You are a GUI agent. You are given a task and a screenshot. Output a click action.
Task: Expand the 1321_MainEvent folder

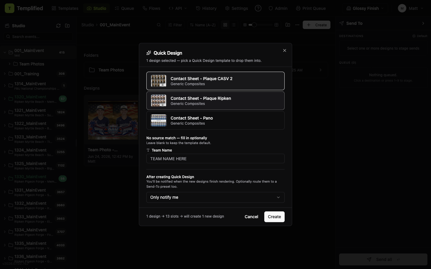[x=5, y=112]
